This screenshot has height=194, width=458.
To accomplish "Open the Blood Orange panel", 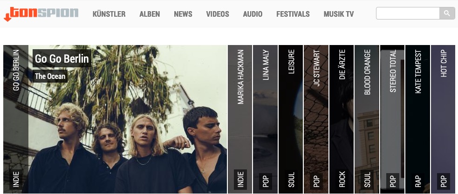I will [x=367, y=119].
